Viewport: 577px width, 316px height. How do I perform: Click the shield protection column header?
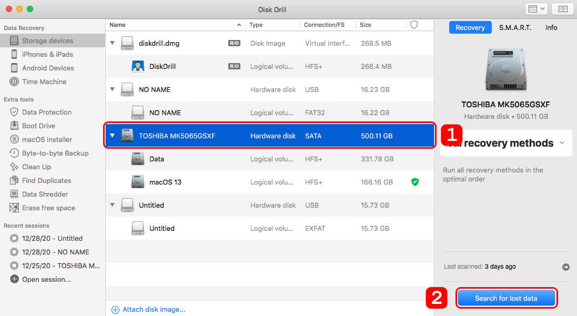pos(413,24)
